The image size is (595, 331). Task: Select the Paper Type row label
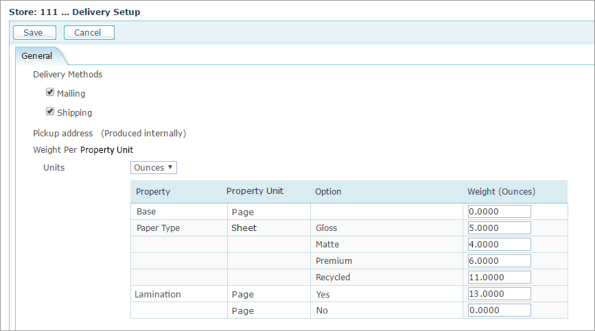[158, 228]
